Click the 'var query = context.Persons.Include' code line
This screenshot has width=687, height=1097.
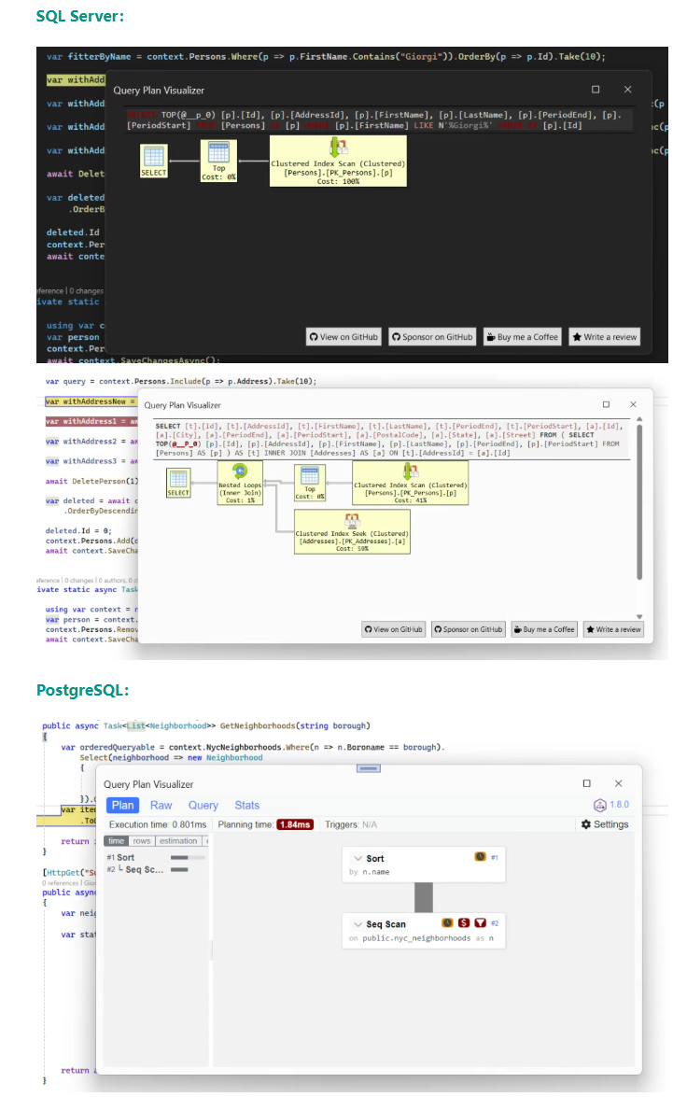[x=181, y=381]
